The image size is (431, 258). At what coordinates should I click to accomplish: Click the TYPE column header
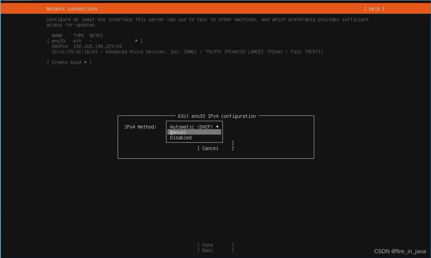pos(79,36)
